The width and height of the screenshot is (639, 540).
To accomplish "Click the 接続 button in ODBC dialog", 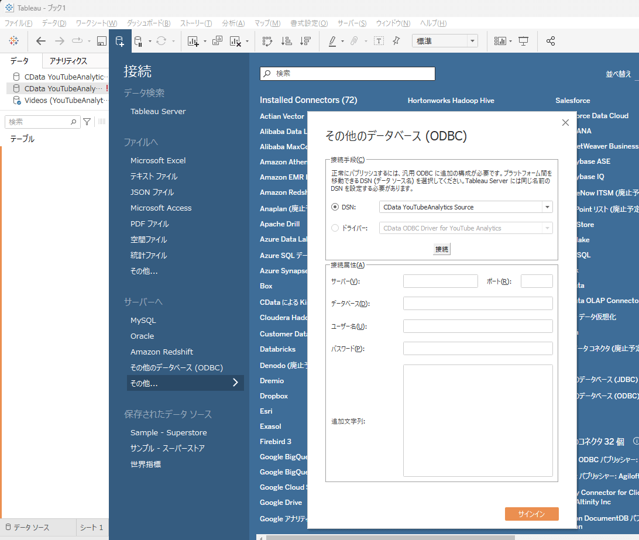I will (441, 249).
